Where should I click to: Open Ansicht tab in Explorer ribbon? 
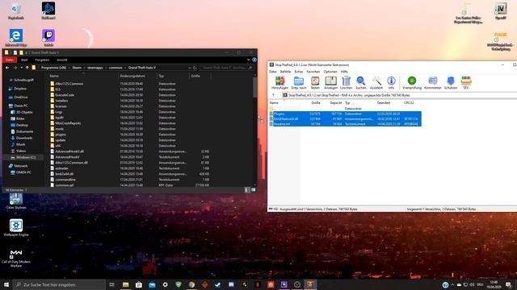pyautogui.click(x=61, y=60)
